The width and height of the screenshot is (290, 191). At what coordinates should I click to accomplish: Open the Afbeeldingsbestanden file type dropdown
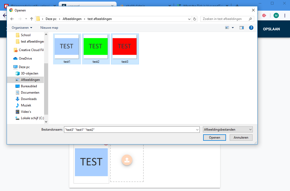coord(228,129)
